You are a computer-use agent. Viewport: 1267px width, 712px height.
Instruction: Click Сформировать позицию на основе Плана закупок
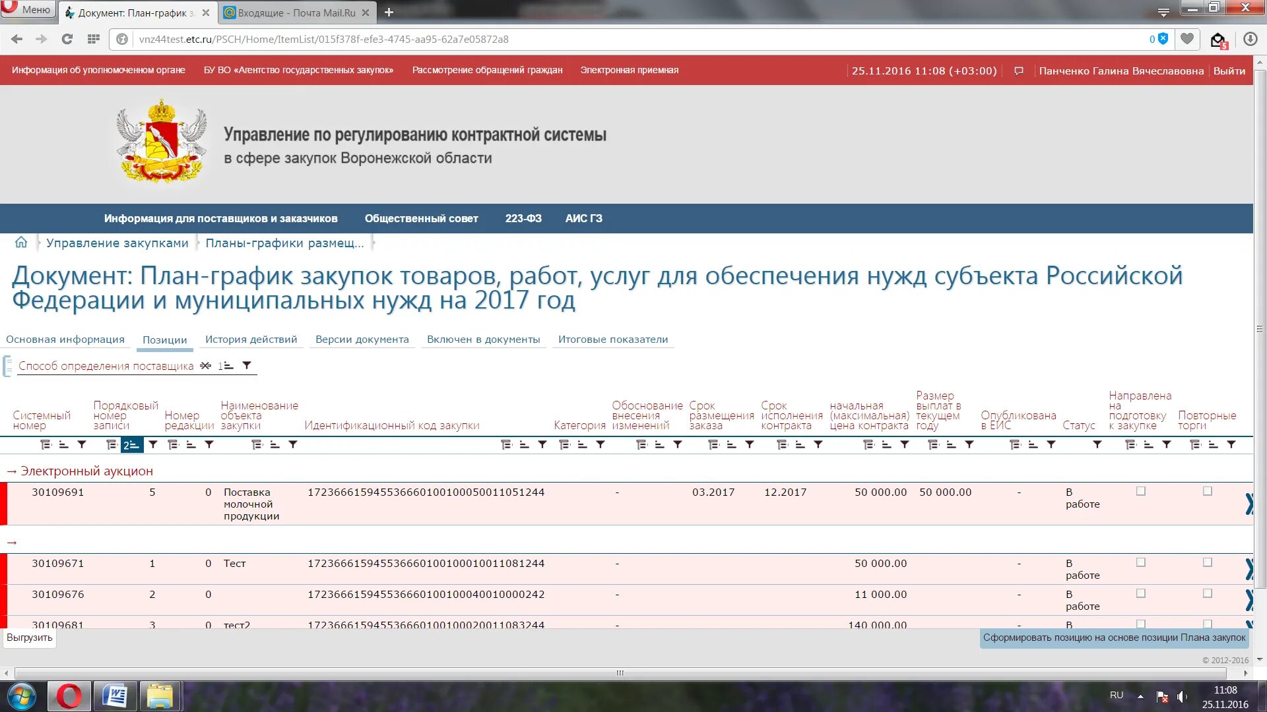[1113, 638]
